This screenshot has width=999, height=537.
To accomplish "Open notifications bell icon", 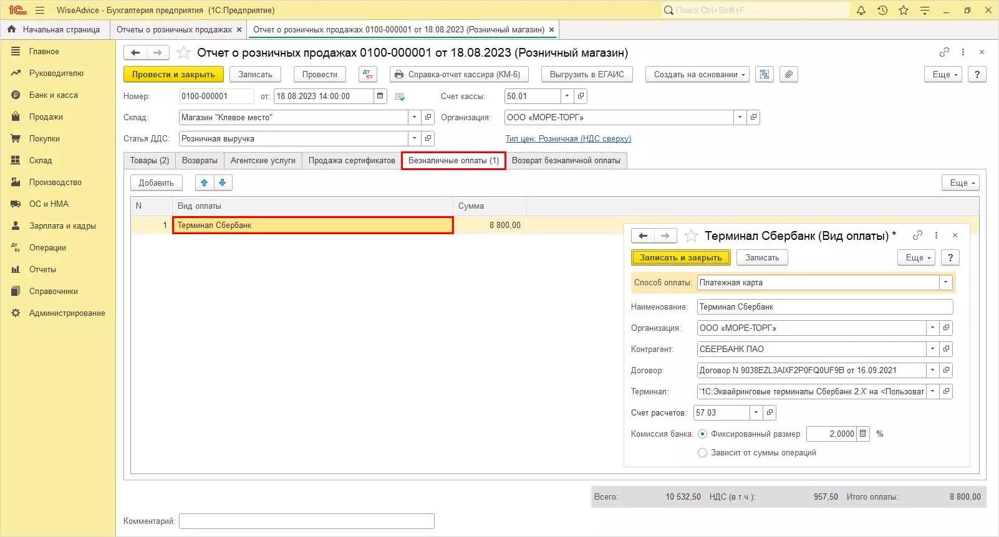I will pos(861,11).
